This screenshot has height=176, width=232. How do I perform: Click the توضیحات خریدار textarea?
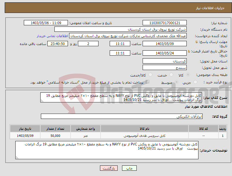[107, 150]
